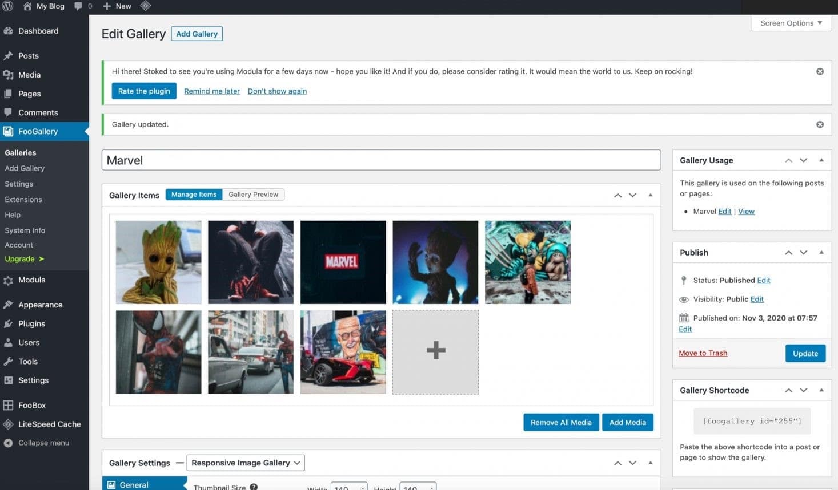838x490 pixels.
Task: Click the diamond plugin icon in admin bar
Action: point(145,6)
